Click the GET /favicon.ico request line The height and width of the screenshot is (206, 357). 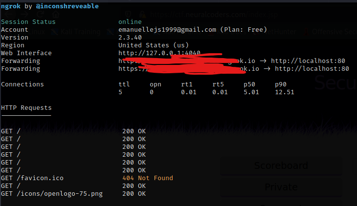point(32,178)
